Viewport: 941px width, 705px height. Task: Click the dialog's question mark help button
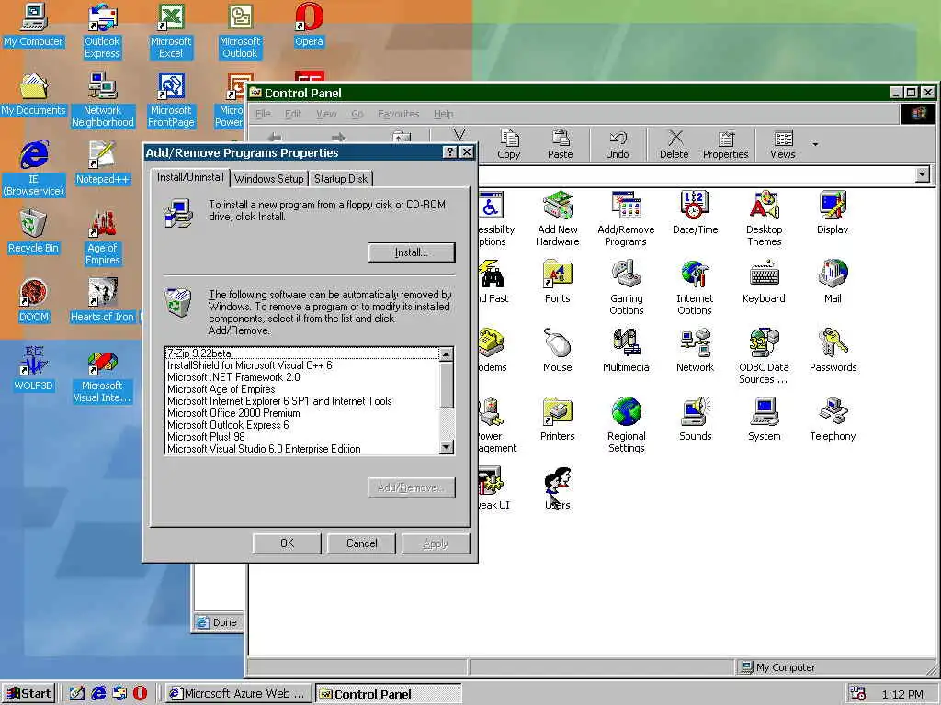(449, 152)
